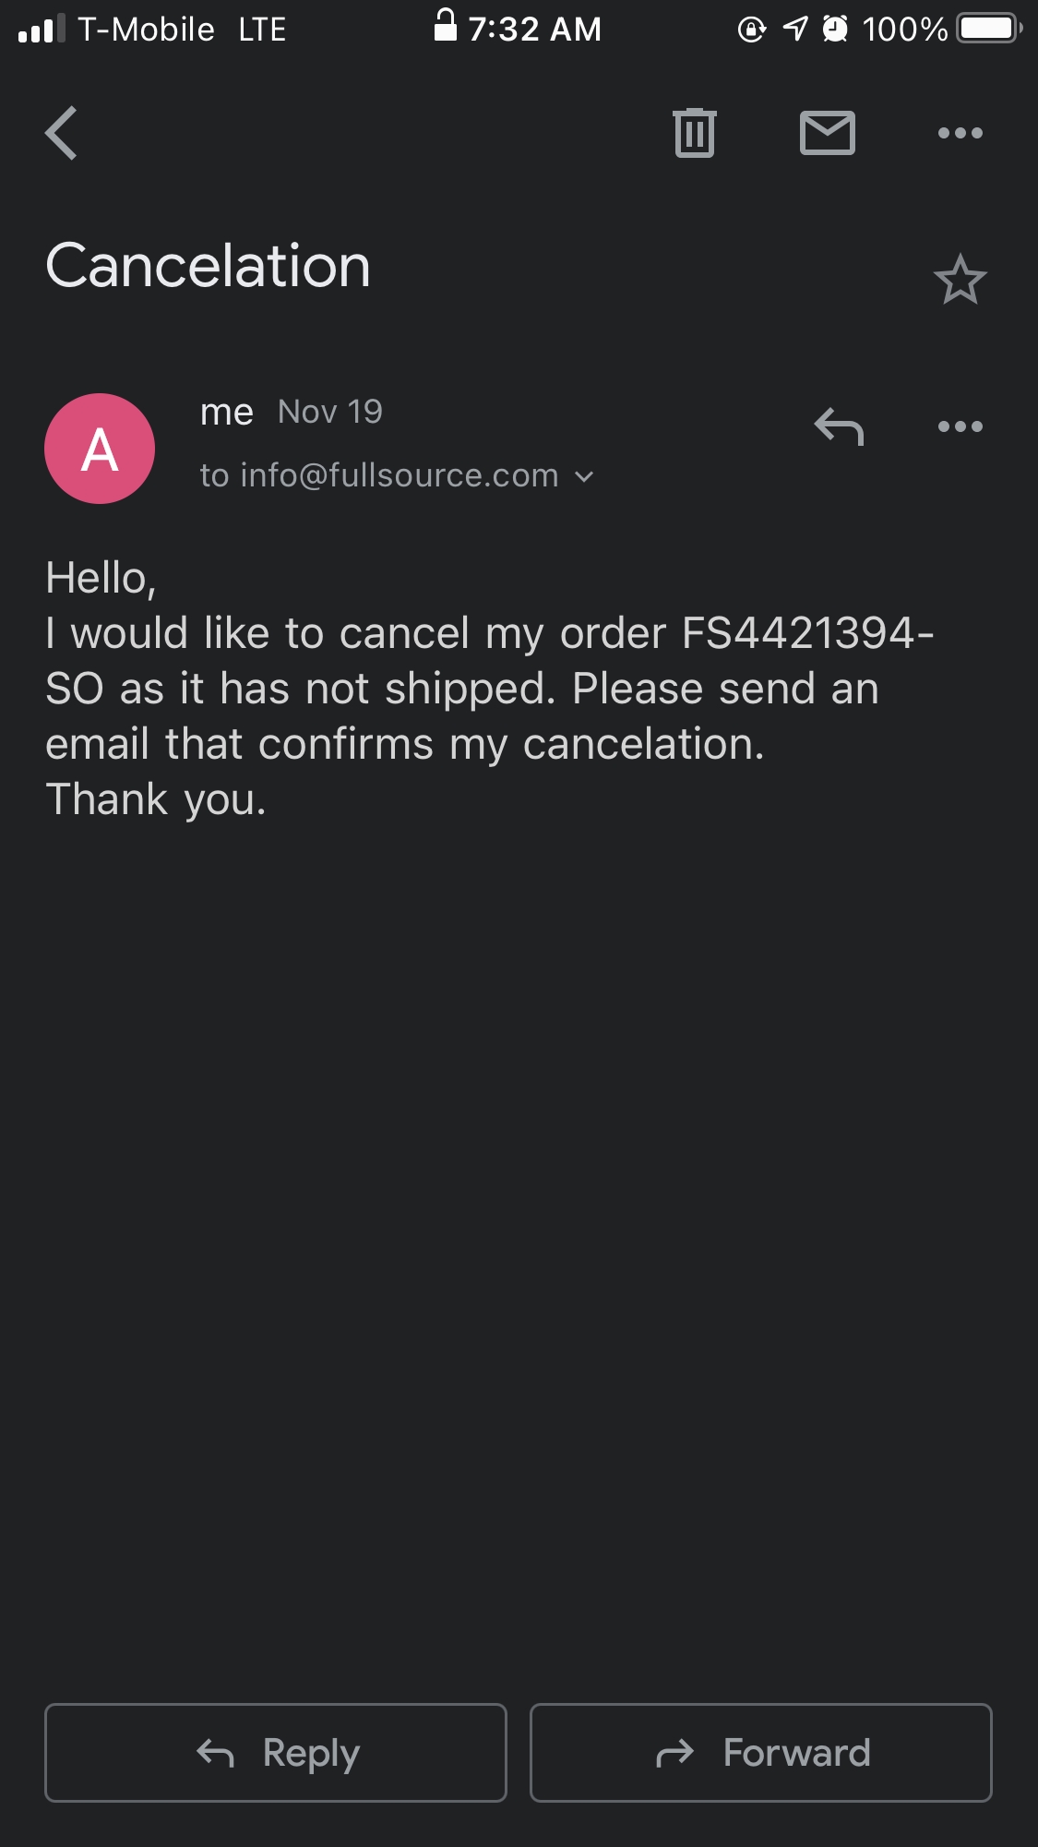Tap the sender avatar A
The width and height of the screenshot is (1038, 1847).
pos(100,449)
